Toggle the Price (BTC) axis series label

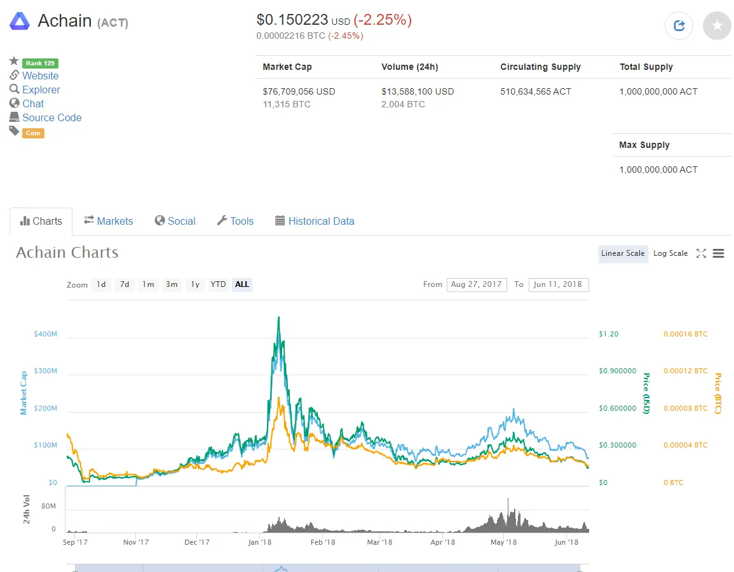tap(717, 394)
